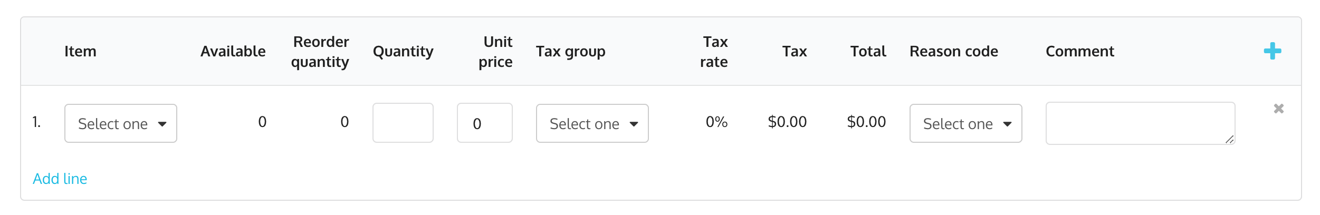Click the Tax rate column header
This screenshot has height=215, width=1320.
click(714, 52)
